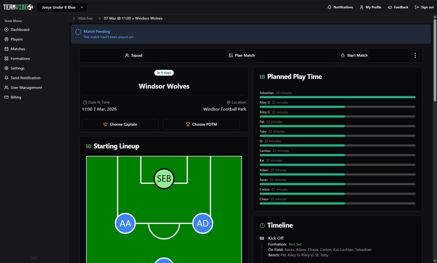Click Sebastian's 40 minute playtime bar
The width and height of the screenshot is (437, 263).
(337, 97)
